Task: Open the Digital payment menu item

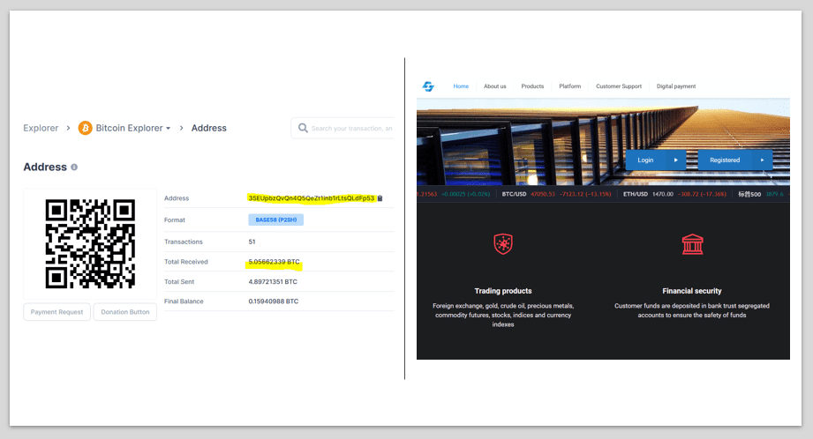Action: coord(676,86)
